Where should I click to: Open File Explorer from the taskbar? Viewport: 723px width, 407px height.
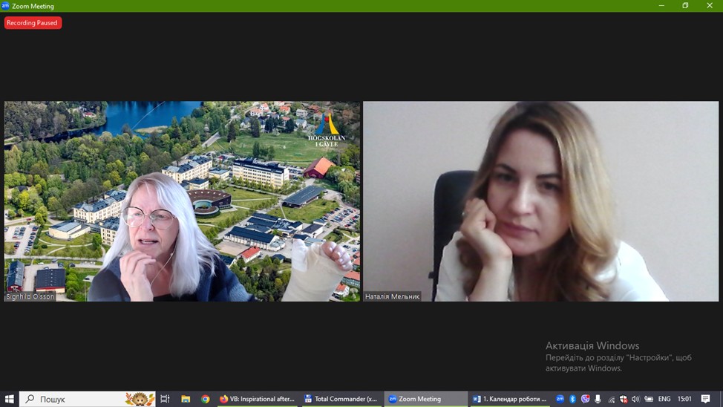coord(186,399)
